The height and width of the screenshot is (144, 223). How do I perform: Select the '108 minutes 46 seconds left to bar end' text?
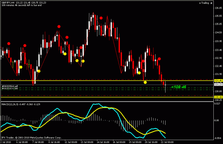(22, 5)
